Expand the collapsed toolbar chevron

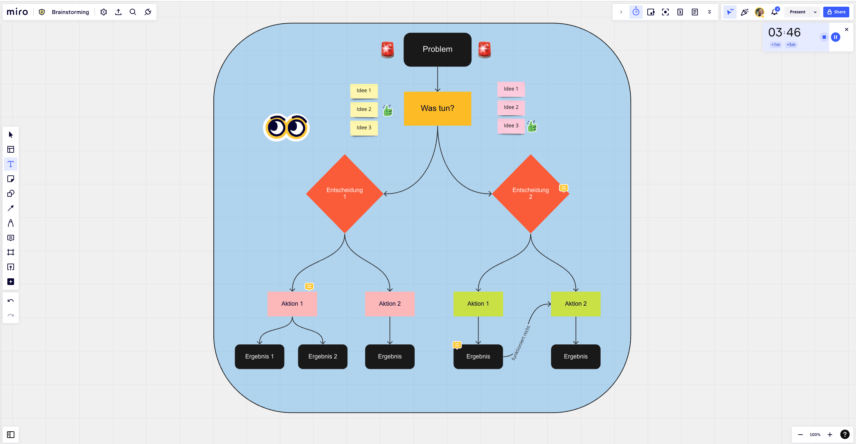(x=621, y=12)
